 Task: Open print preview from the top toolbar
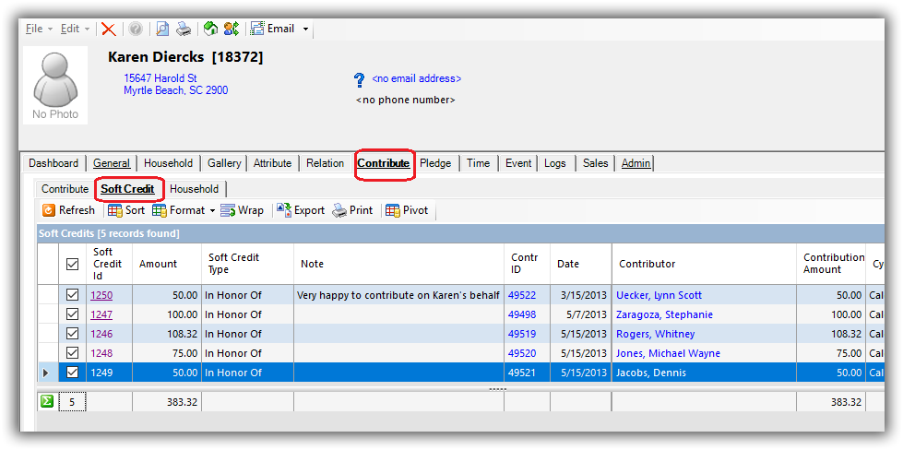[162, 29]
